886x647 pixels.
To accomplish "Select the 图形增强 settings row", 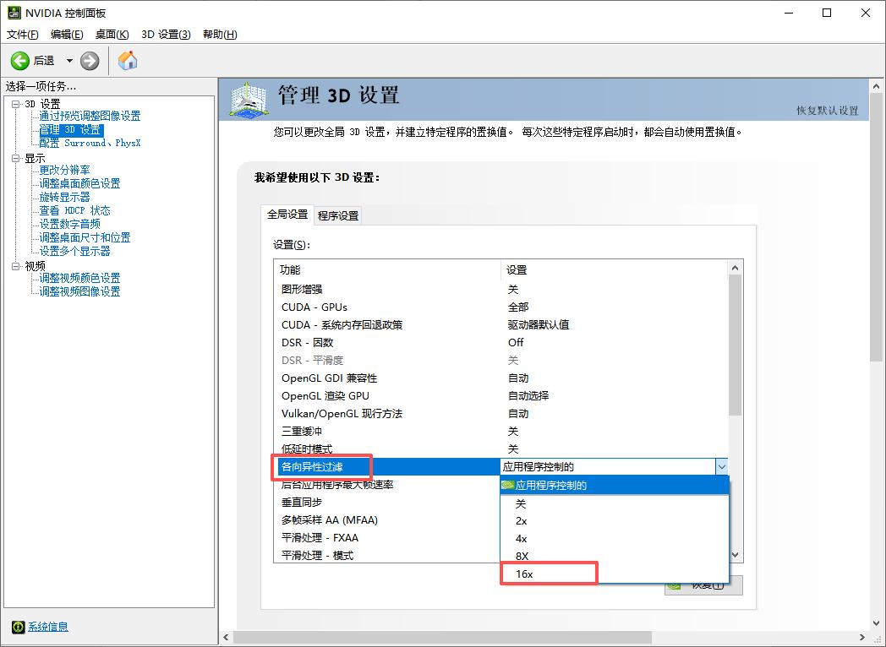I will [x=500, y=289].
